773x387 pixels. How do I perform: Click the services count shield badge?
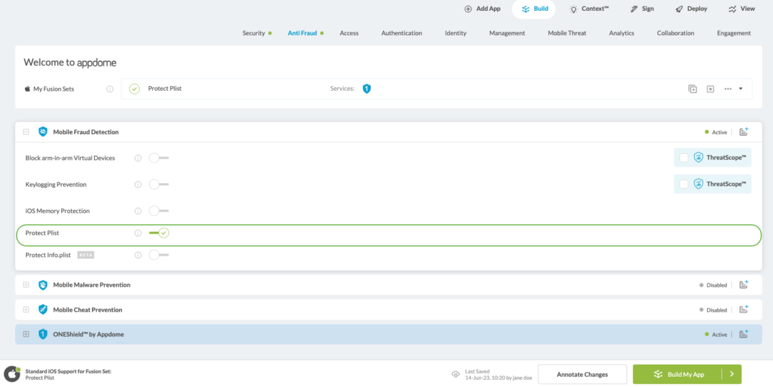tap(367, 89)
